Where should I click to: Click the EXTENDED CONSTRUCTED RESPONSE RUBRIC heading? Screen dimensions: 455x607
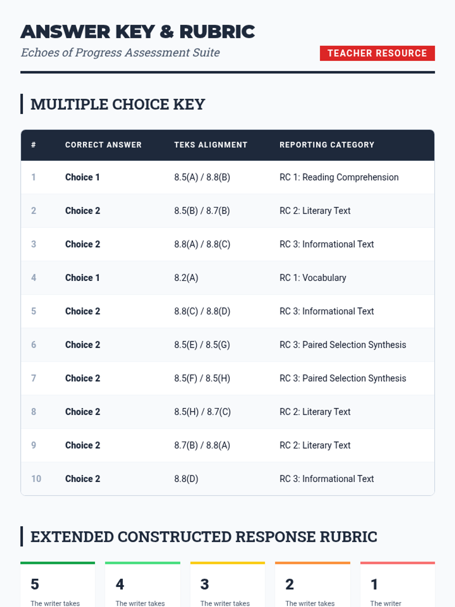click(204, 537)
